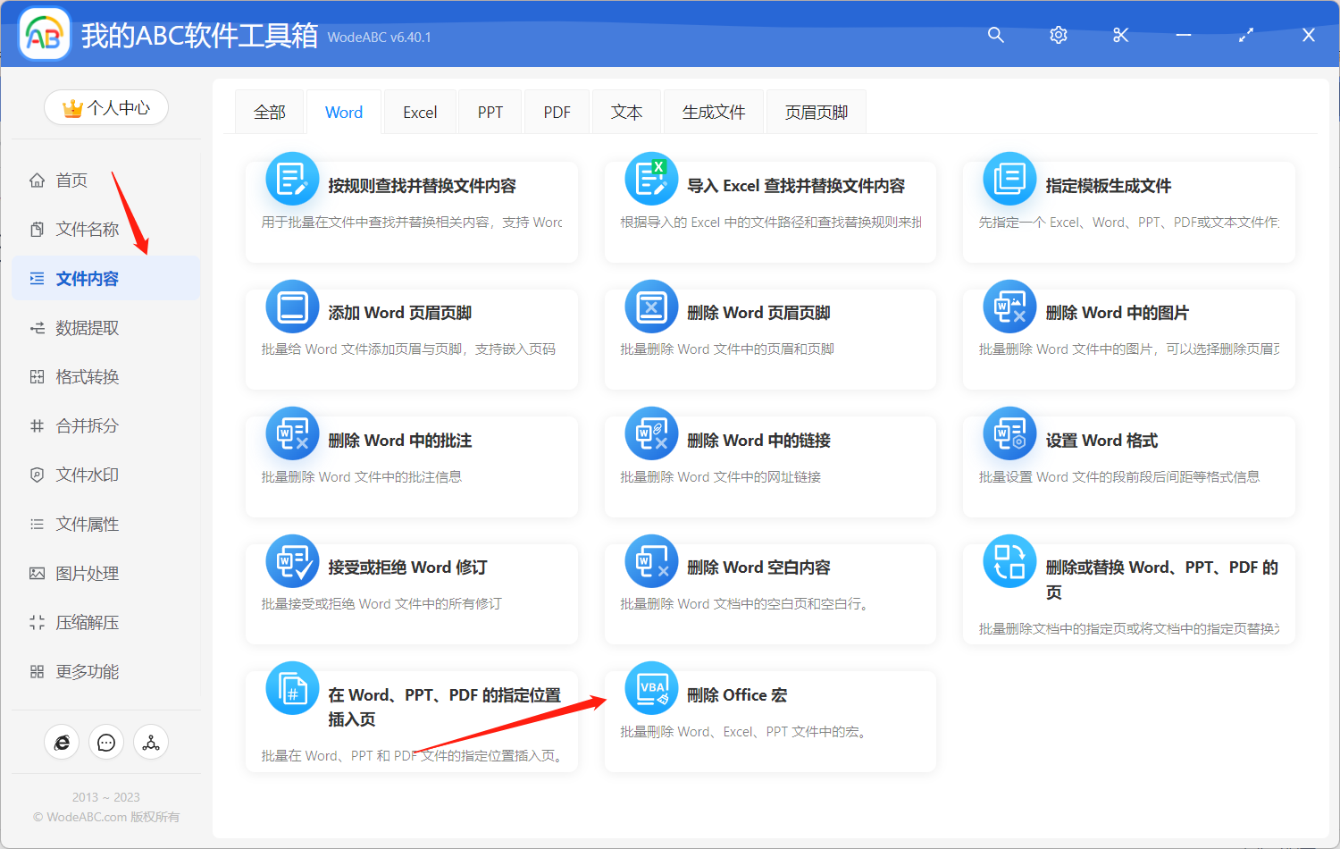This screenshot has height=849, width=1340.
Task: Open the 删除 Word 中的批注 tool icon
Action: [x=292, y=433]
